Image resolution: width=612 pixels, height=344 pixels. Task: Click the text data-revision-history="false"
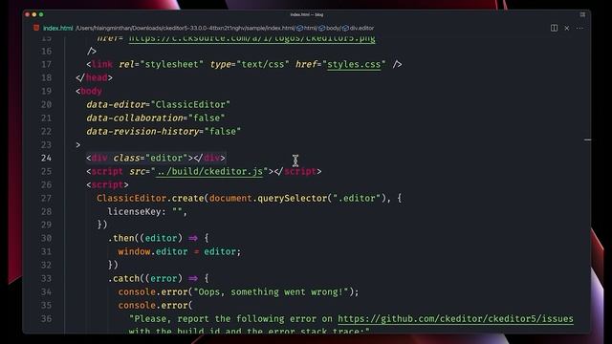coord(164,132)
